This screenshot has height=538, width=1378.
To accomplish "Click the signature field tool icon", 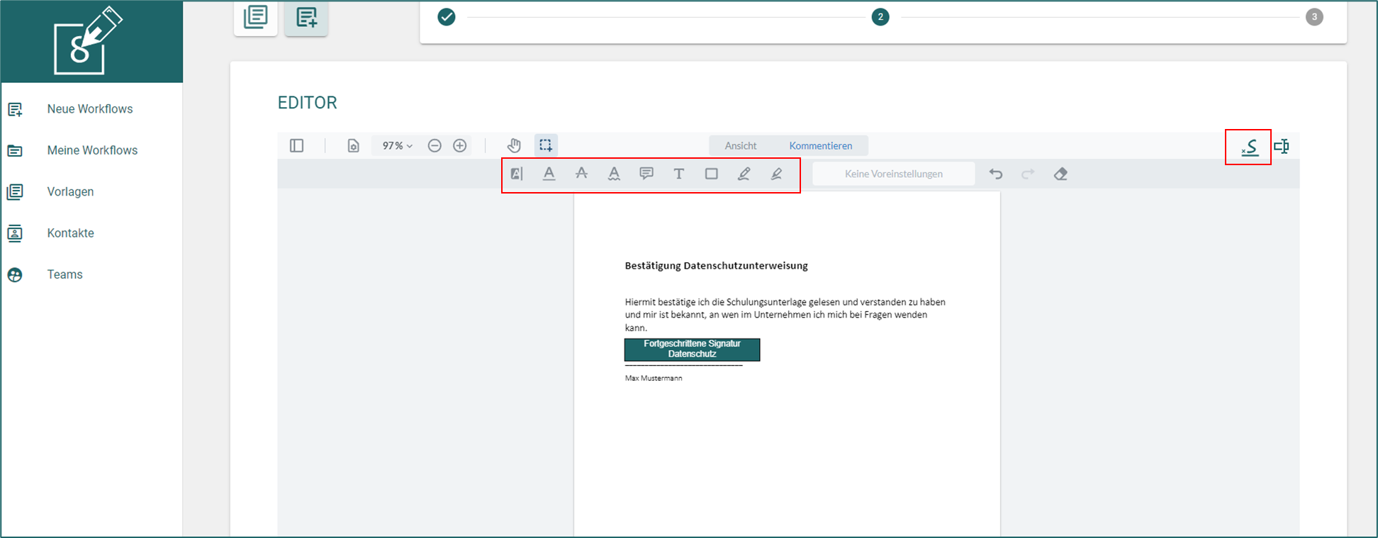I will click(x=1249, y=147).
